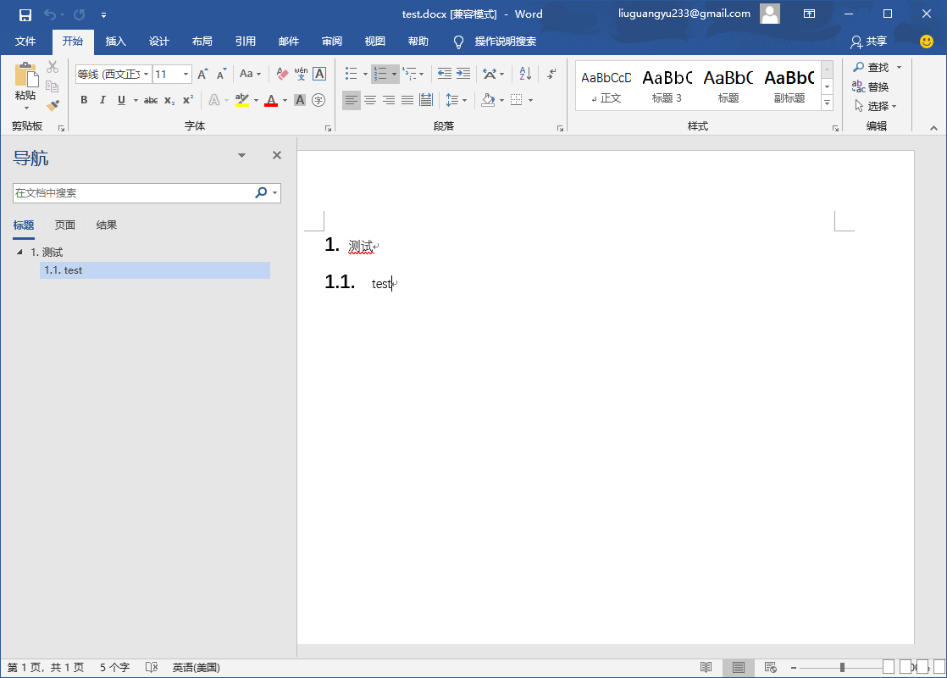Toggle Bold formatting

coord(84,100)
